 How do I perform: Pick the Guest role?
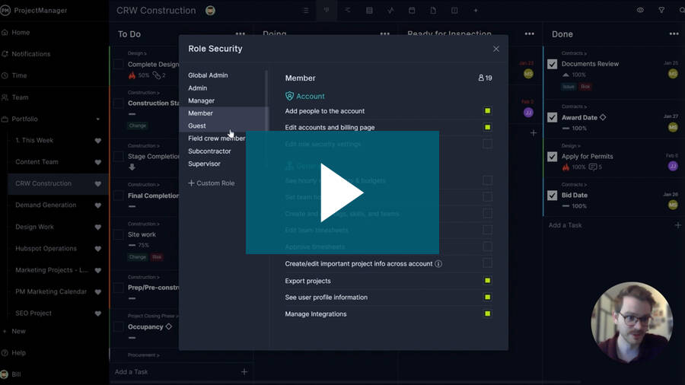[x=196, y=126]
